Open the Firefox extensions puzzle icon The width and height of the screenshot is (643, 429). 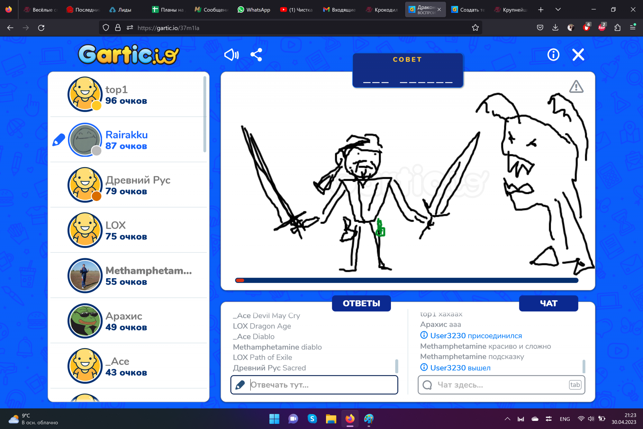pyautogui.click(x=617, y=28)
